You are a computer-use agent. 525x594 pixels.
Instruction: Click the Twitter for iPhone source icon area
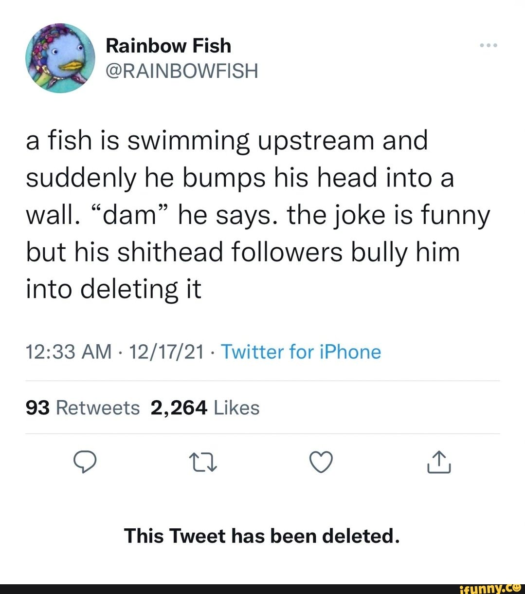click(301, 352)
